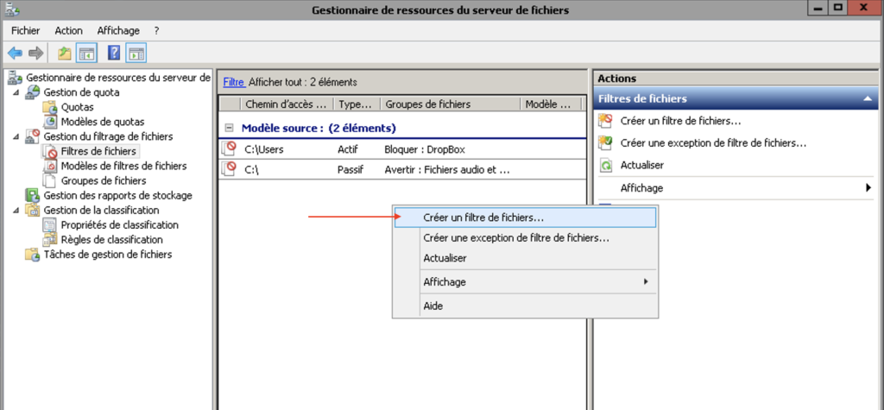Click Créer une exception in Actions pane

tap(712, 143)
